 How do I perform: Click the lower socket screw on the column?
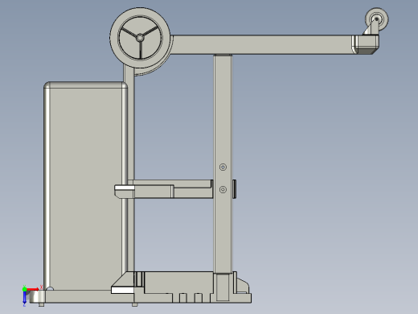[223, 190]
